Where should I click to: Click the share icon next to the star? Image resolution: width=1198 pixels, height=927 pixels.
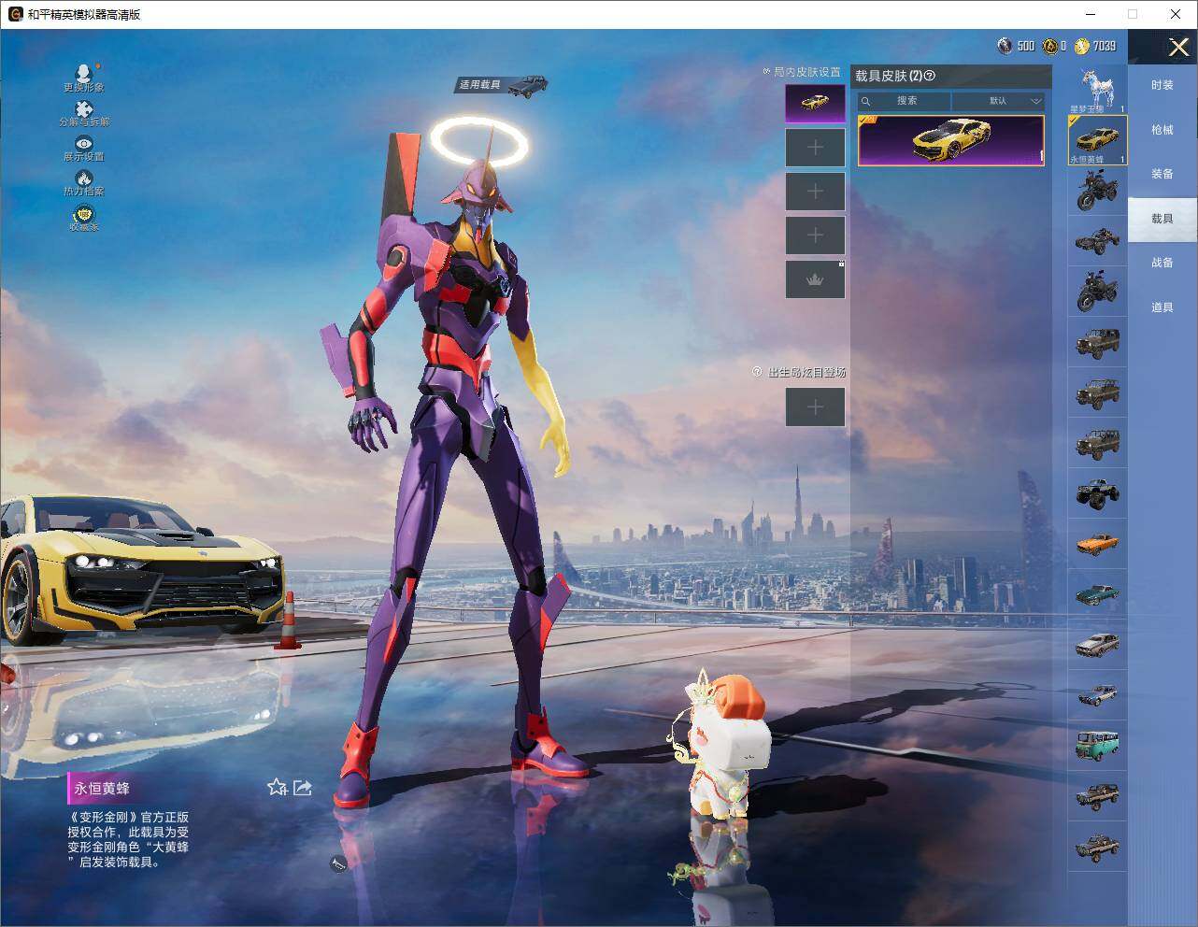pyautogui.click(x=302, y=788)
